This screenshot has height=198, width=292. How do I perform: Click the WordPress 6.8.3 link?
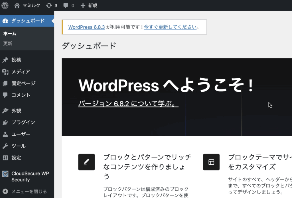pos(87,27)
